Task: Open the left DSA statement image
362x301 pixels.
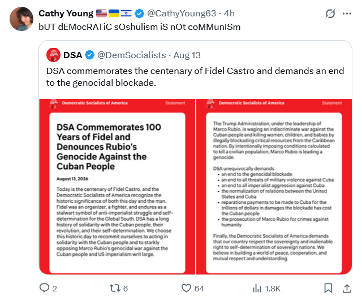Action: tap(117, 186)
